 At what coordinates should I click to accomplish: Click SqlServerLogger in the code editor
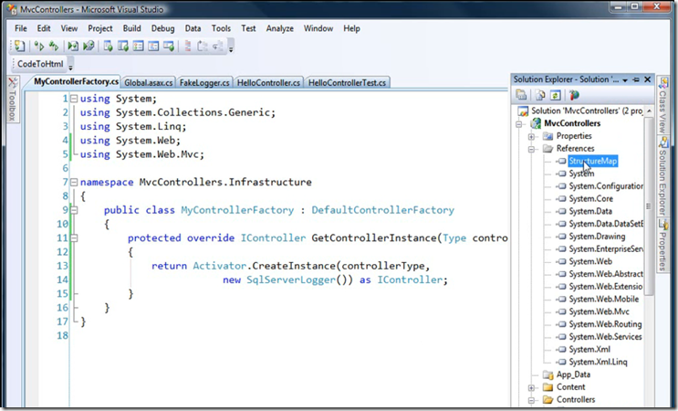[290, 279]
